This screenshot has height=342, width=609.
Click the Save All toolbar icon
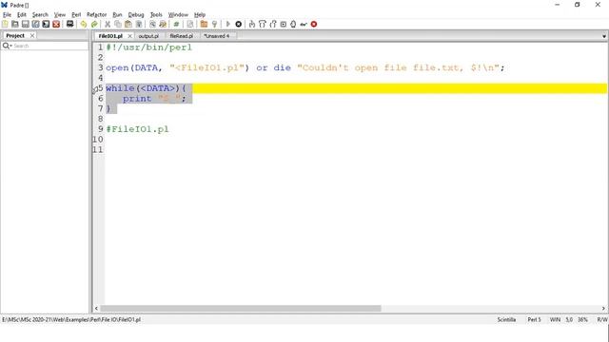(46, 24)
